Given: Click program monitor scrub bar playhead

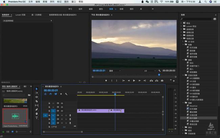Looking at the screenshot, I should pos(159,75).
